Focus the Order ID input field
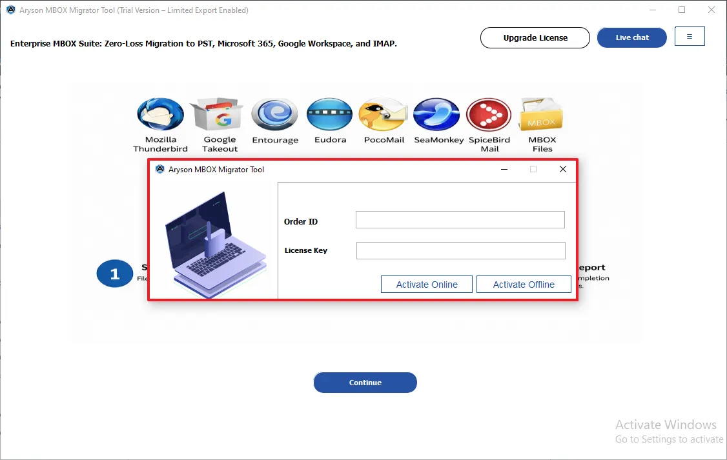Viewport: 727px width, 460px height. (460, 219)
